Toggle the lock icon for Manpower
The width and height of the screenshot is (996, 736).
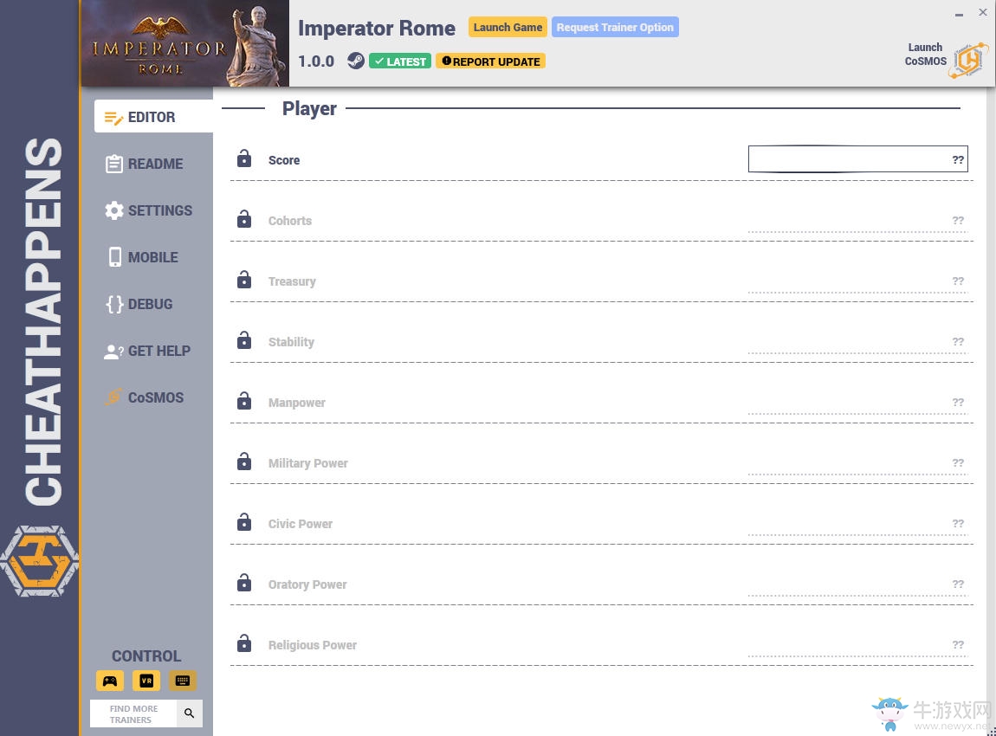tap(244, 402)
